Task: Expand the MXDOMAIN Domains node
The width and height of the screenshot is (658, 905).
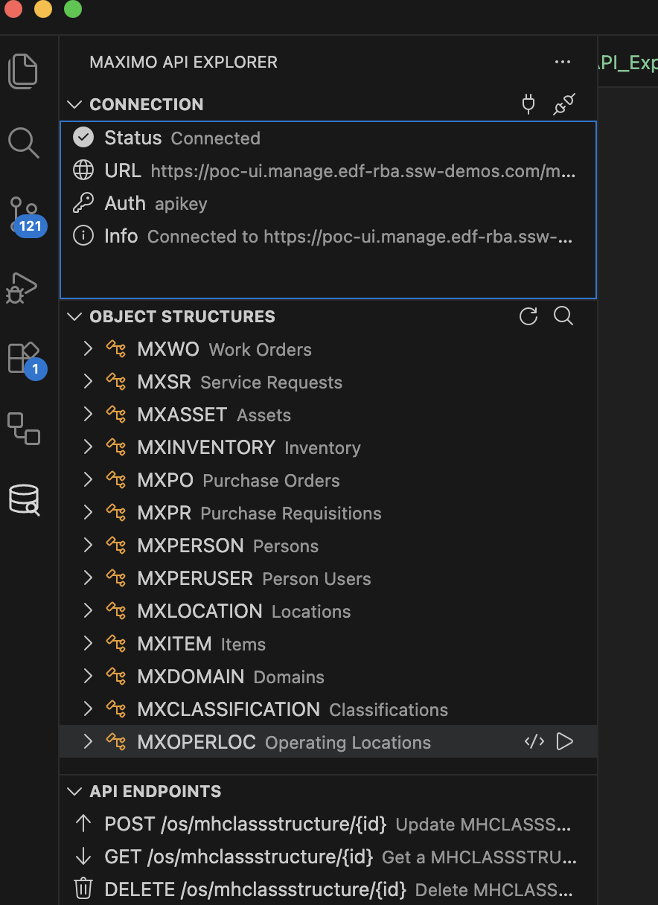Action: pos(88,677)
